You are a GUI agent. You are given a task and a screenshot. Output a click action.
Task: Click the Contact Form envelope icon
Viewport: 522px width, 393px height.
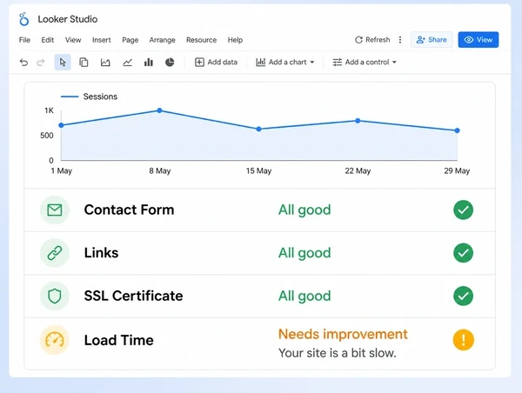click(x=55, y=210)
